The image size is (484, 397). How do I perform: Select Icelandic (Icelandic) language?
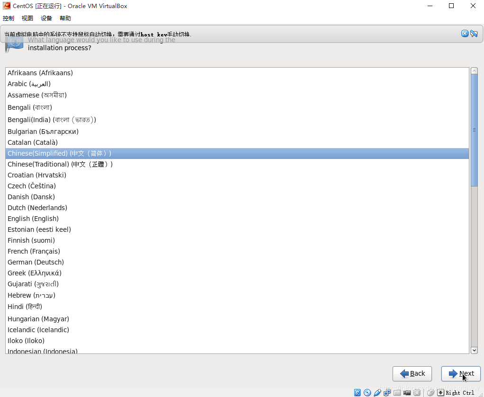(237, 330)
